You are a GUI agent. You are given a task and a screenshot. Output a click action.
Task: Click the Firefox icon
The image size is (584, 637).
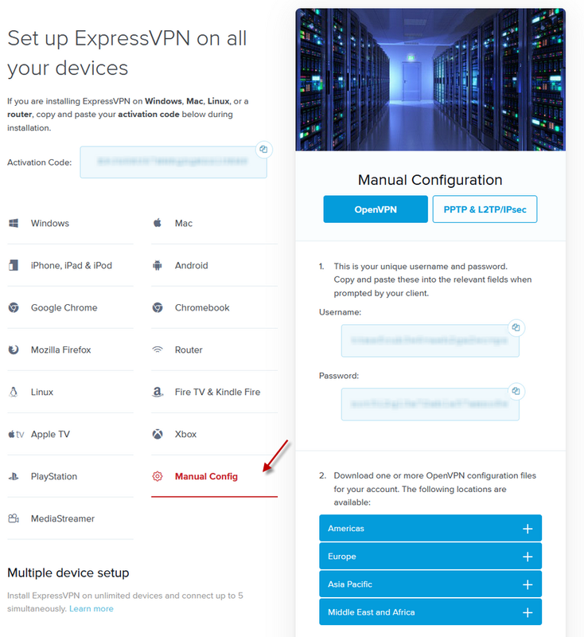click(x=14, y=350)
